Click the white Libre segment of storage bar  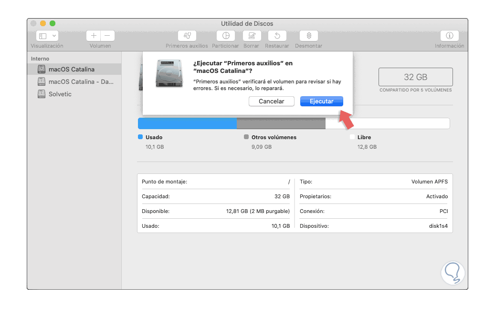click(387, 123)
